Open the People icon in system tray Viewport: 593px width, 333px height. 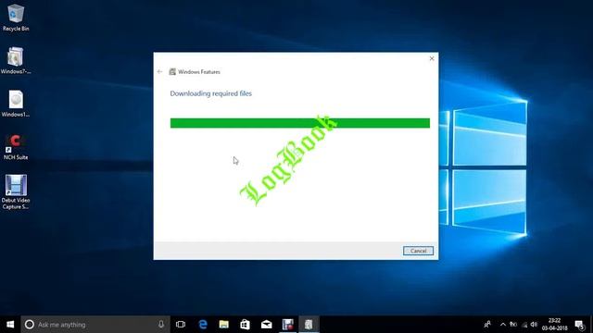[x=487, y=325]
